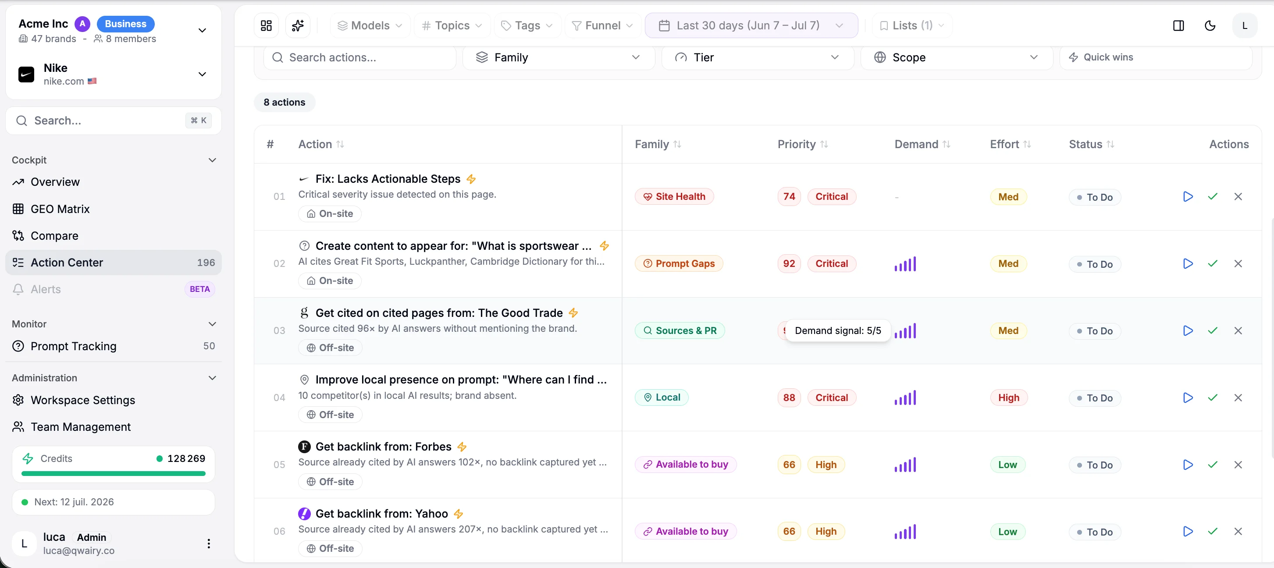The image size is (1274, 568).
Task: Dismiss the Forbes backlink action
Action: click(x=1238, y=465)
